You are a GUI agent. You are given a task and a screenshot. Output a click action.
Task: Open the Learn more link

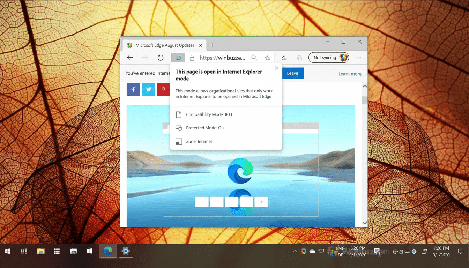(350, 74)
